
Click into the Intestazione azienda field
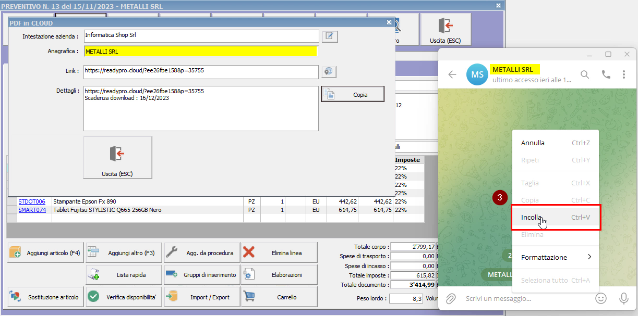coord(201,36)
